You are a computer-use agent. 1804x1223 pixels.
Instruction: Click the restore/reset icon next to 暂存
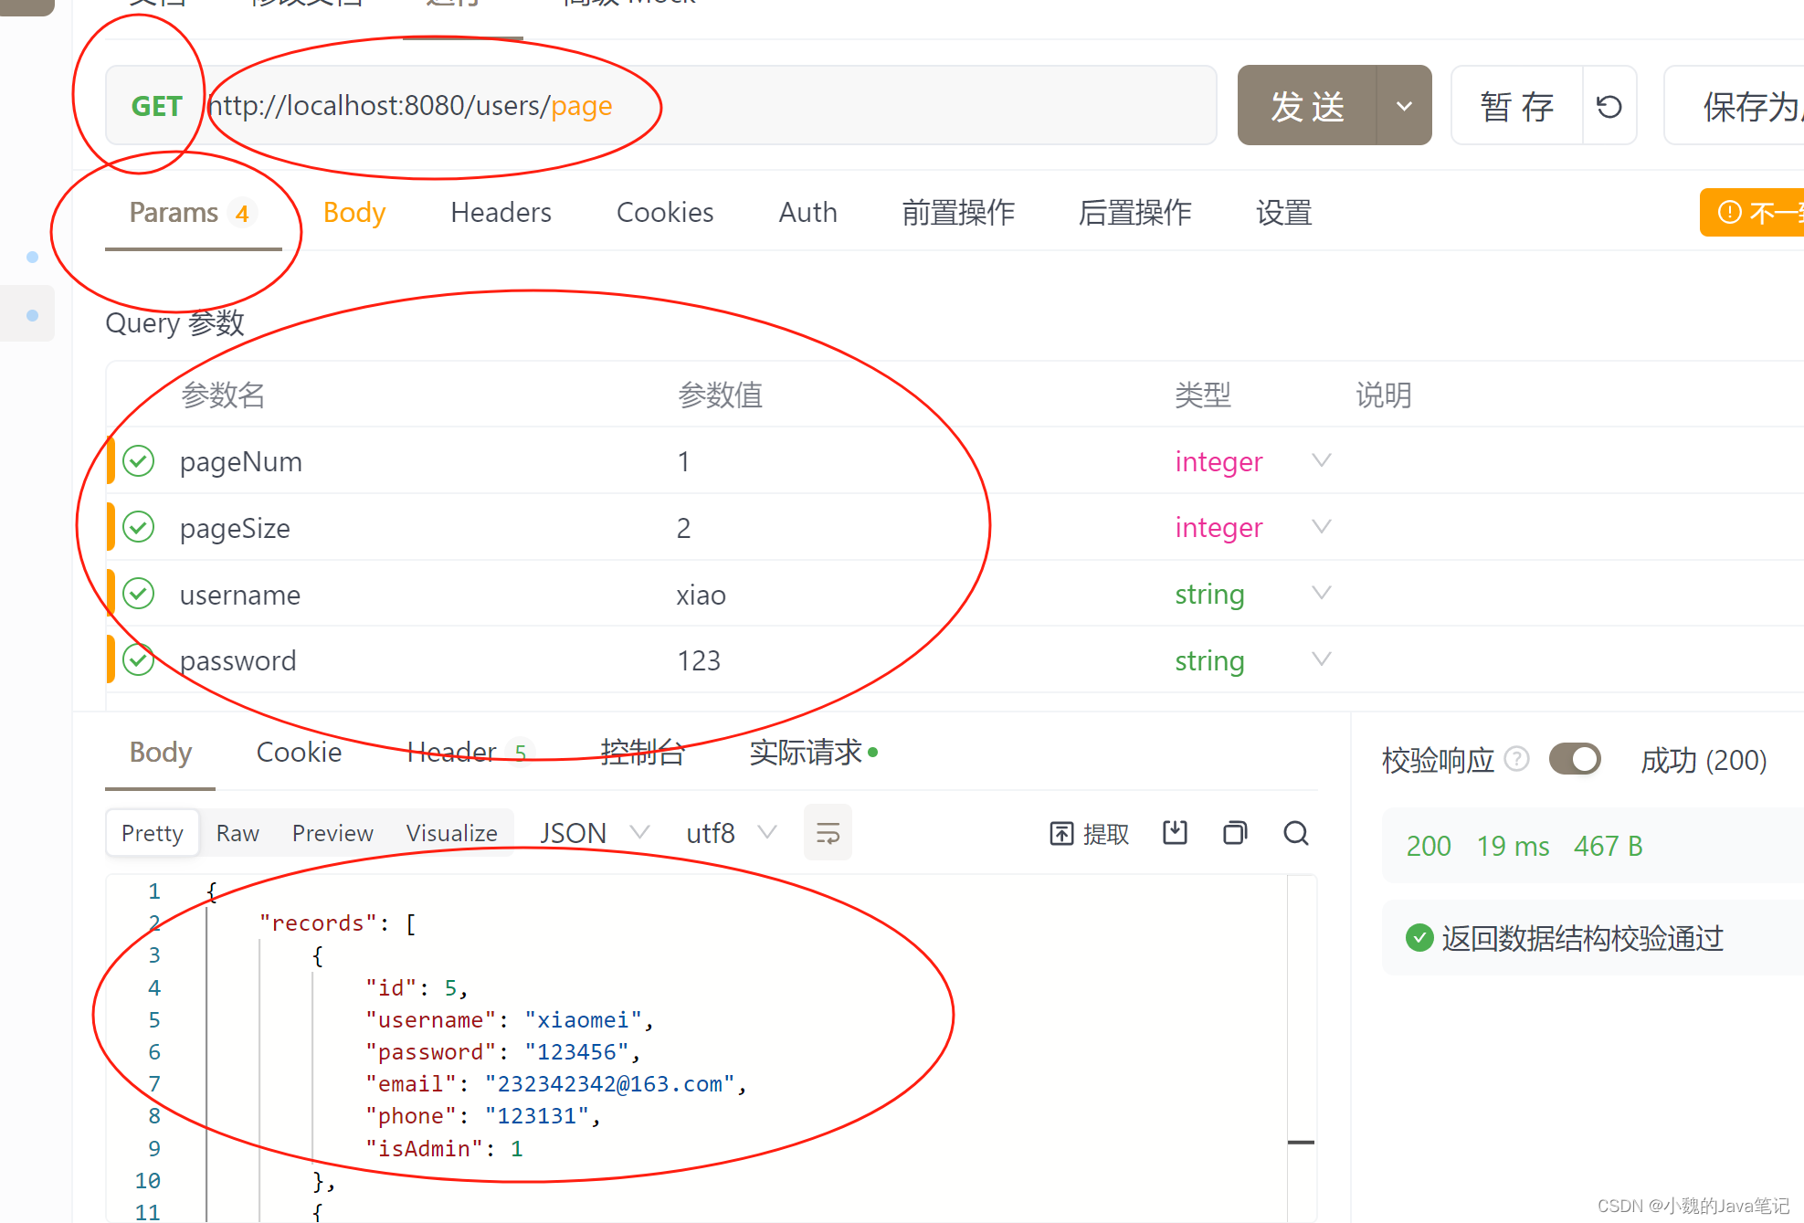point(1609,105)
